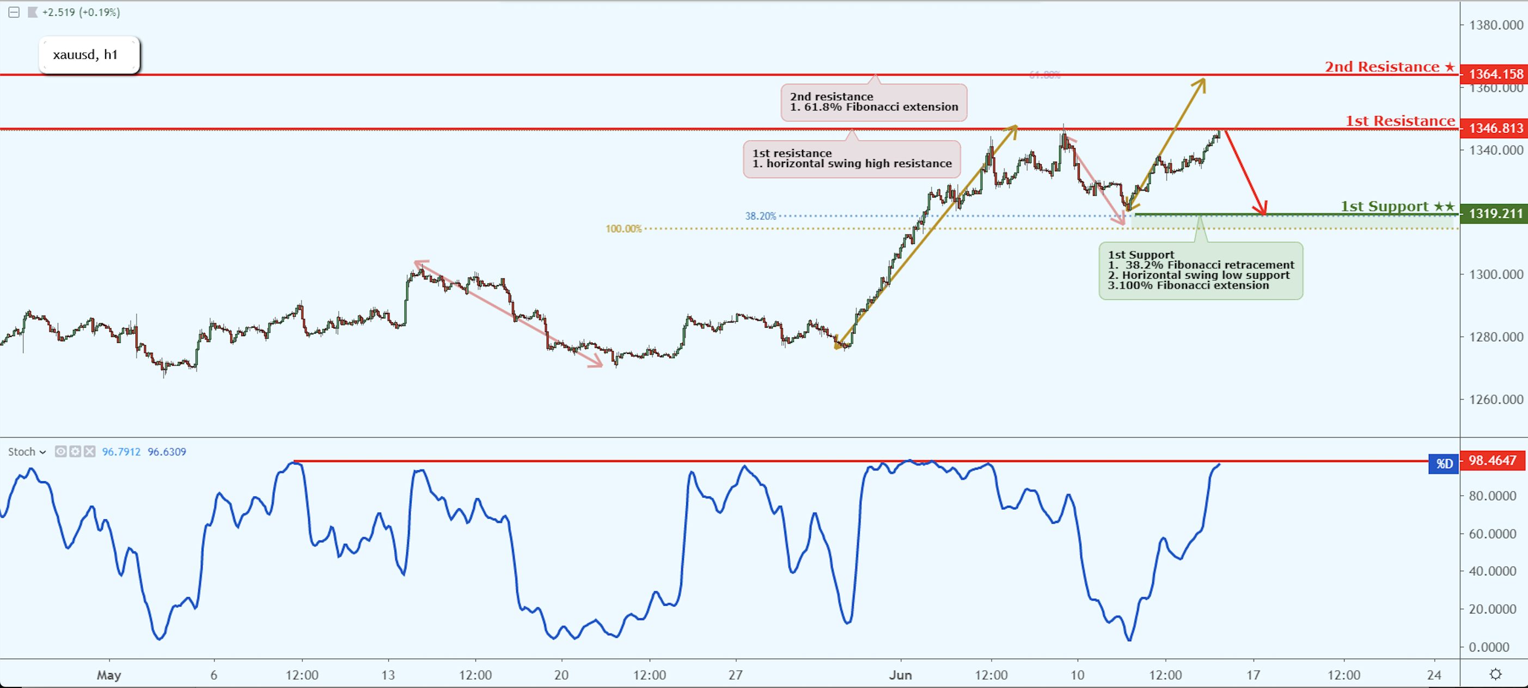This screenshot has width=1528, height=688.
Task: Click the 1364.158 red price label
Action: (x=1494, y=74)
